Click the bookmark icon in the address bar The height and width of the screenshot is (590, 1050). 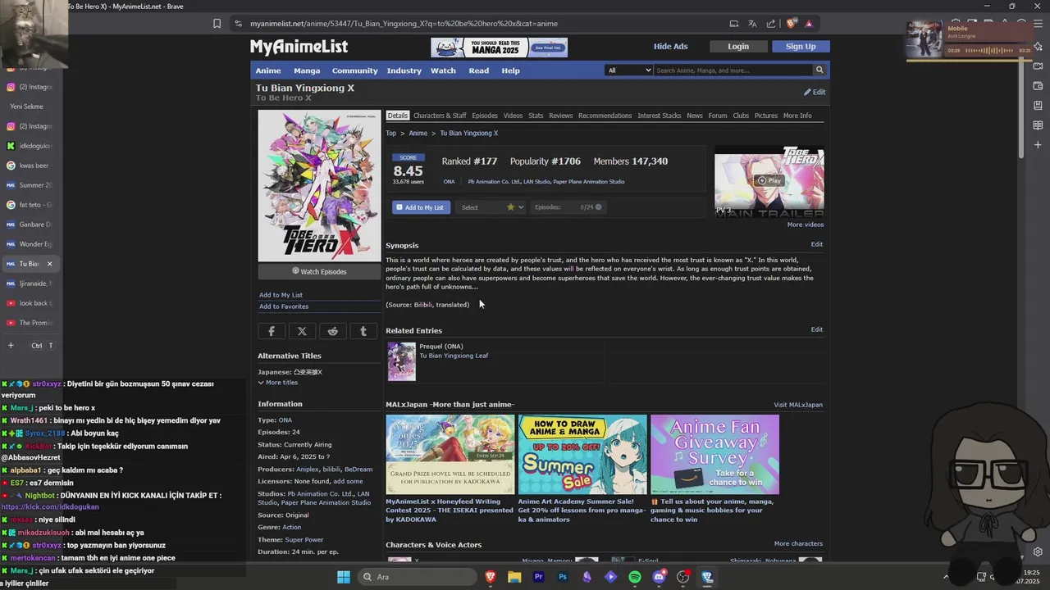217,24
